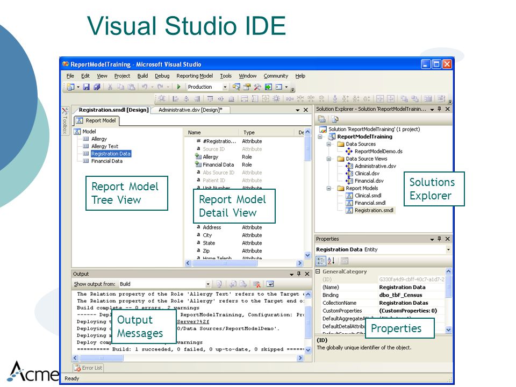Open the solution configuration Production dropdown
516x387 pixels.
(x=225, y=87)
